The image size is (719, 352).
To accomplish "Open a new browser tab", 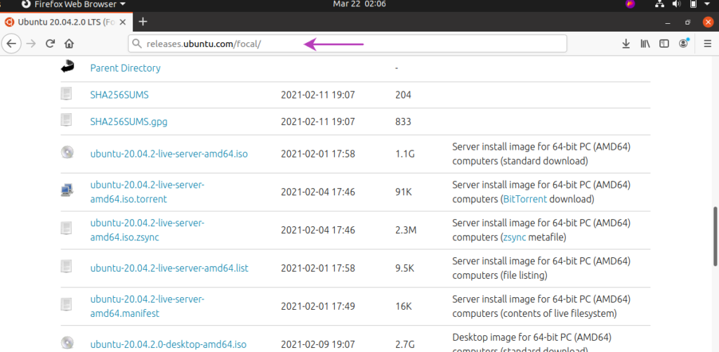I will [143, 22].
